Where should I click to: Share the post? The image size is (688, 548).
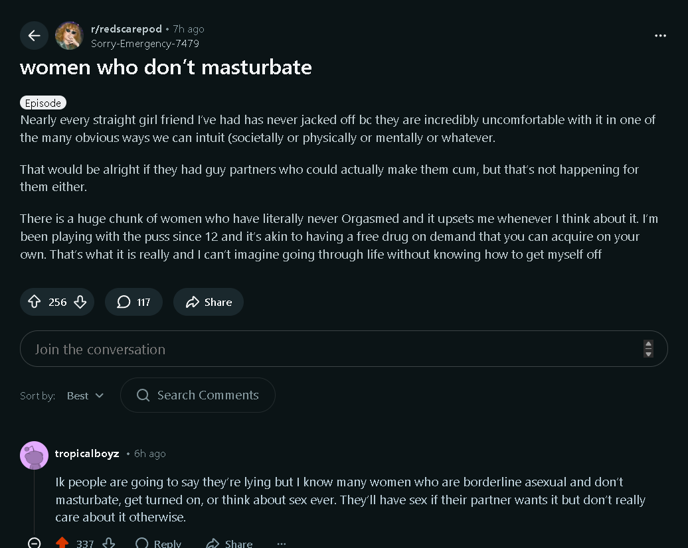coord(209,302)
